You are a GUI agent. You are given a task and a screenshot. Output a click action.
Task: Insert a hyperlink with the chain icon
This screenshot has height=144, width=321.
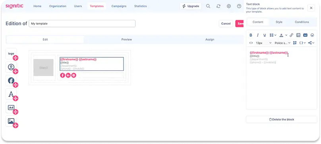pyautogui.click(x=292, y=35)
